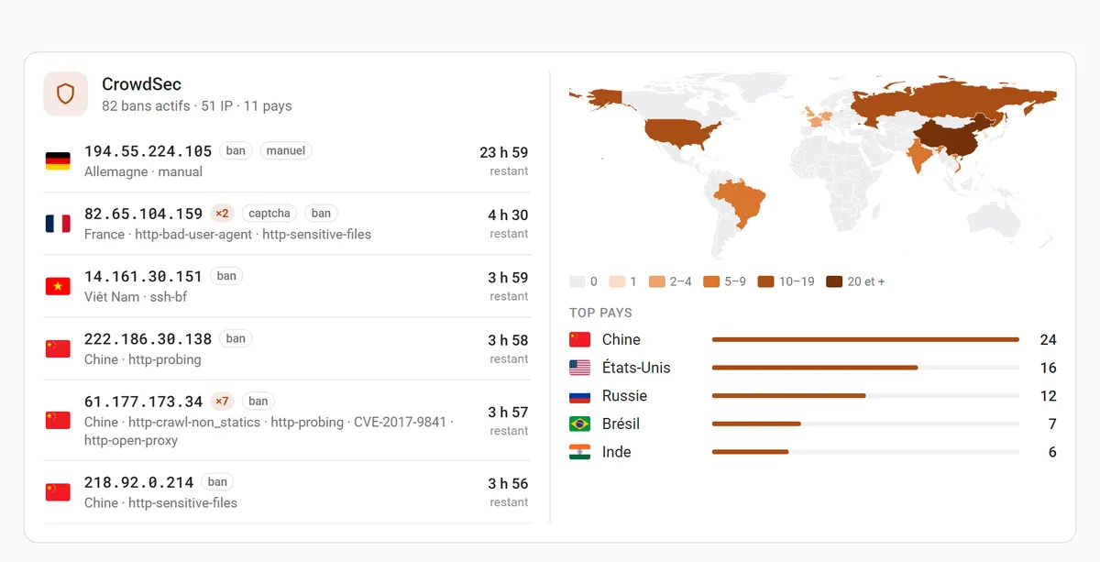Click Brazil on the world map
The height and width of the screenshot is (562, 1100).
741,206
